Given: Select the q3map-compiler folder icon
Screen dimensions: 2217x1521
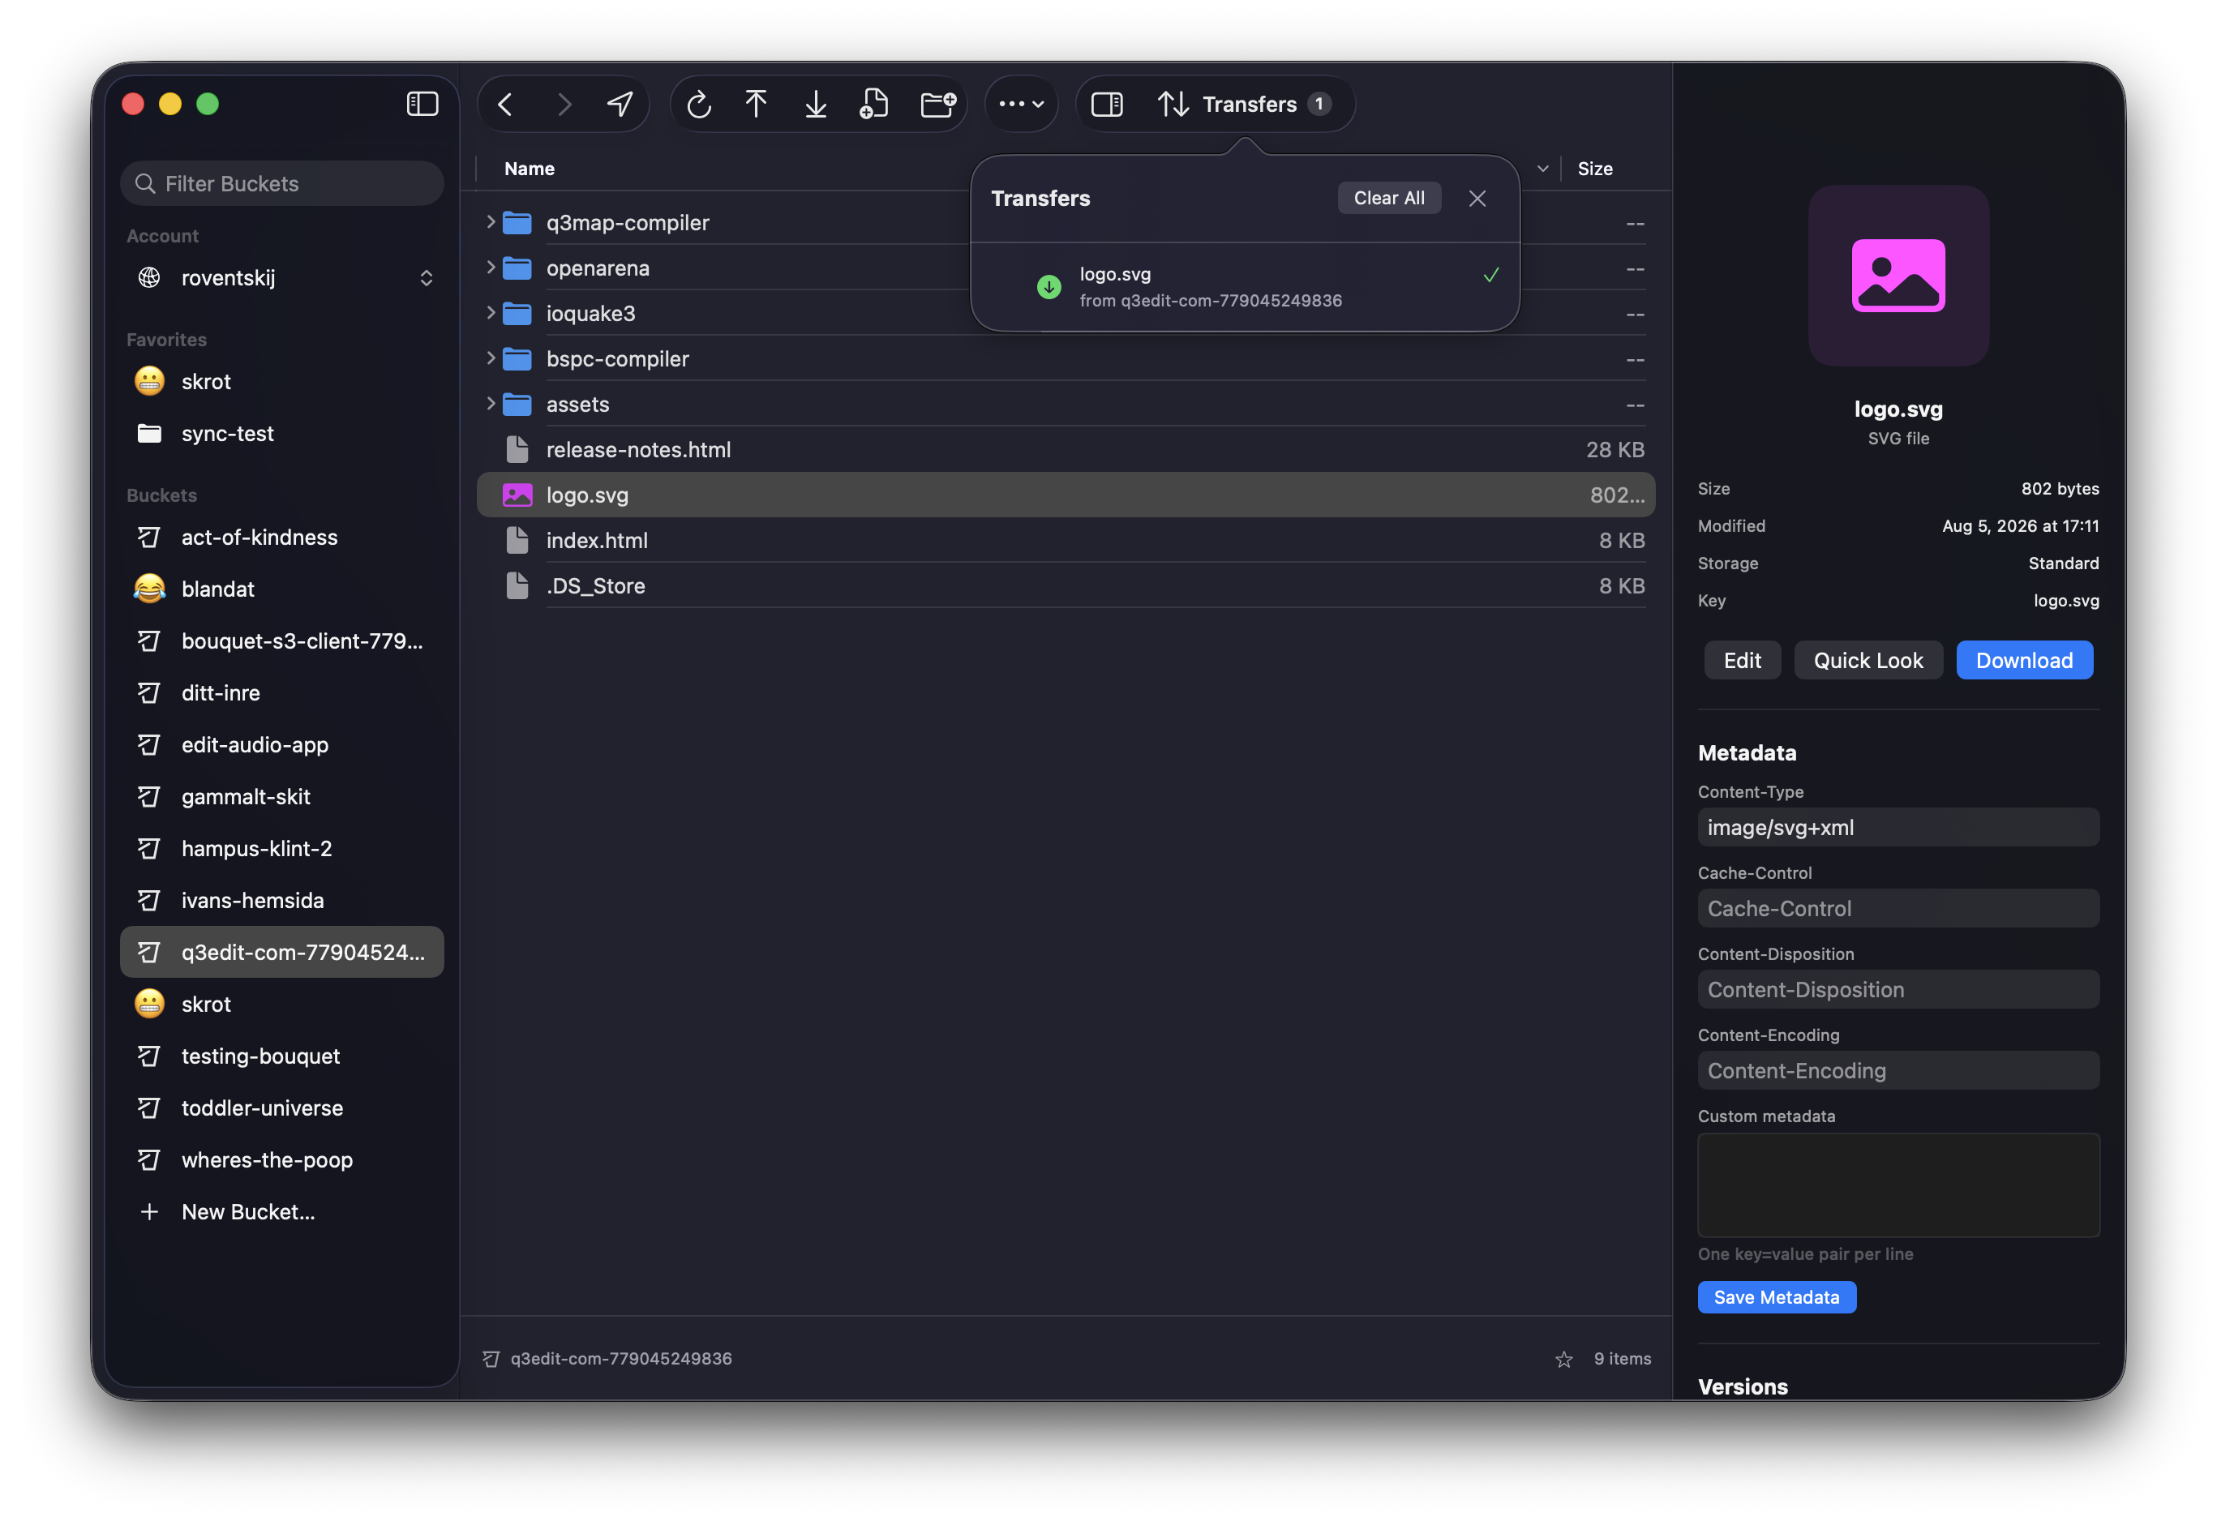Looking at the screenshot, I should click(x=517, y=222).
